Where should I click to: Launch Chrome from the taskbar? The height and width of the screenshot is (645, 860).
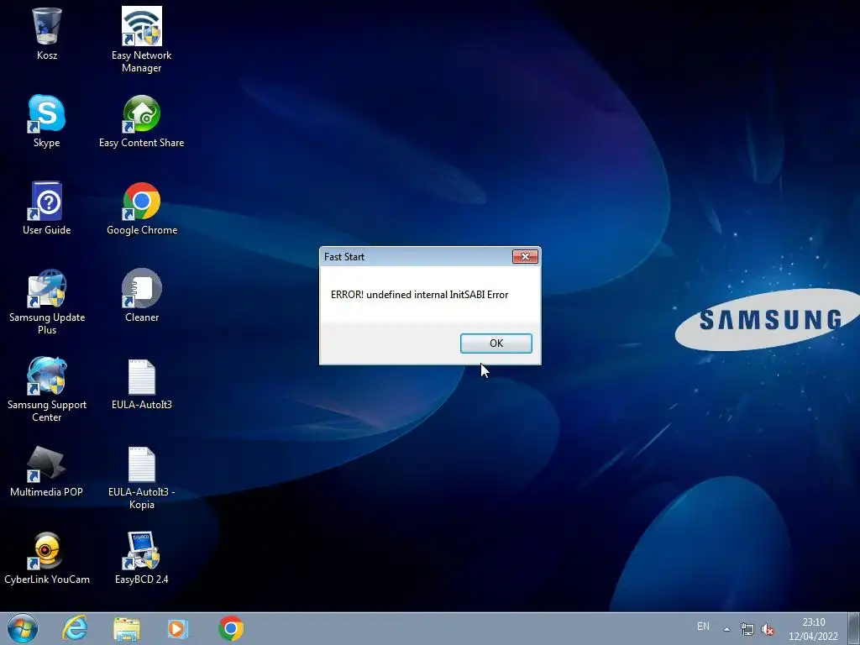(x=231, y=628)
